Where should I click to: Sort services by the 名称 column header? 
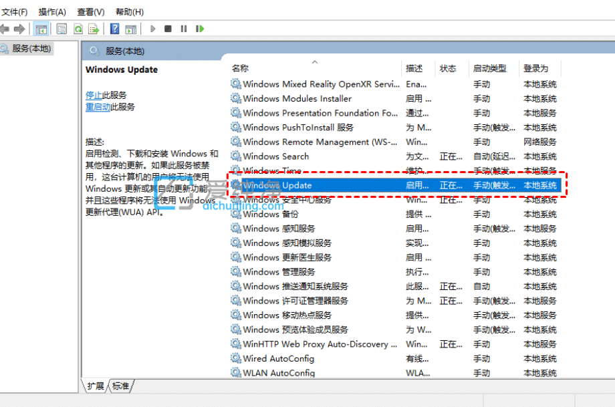241,68
